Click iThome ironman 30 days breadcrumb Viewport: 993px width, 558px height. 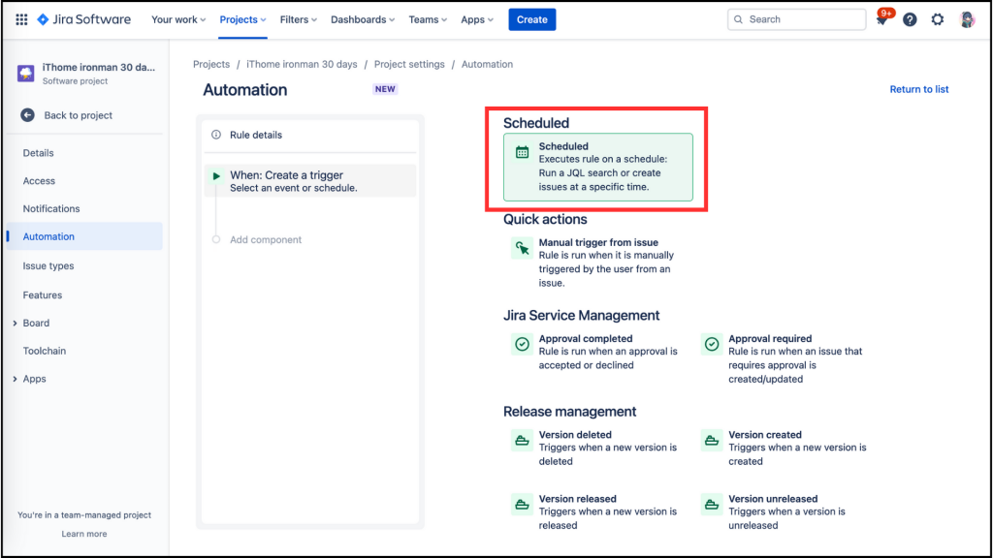pos(302,65)
